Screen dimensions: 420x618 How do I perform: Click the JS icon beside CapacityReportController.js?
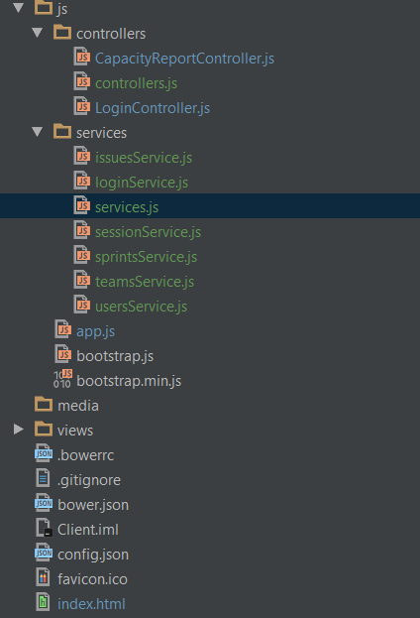click(82, 58)
